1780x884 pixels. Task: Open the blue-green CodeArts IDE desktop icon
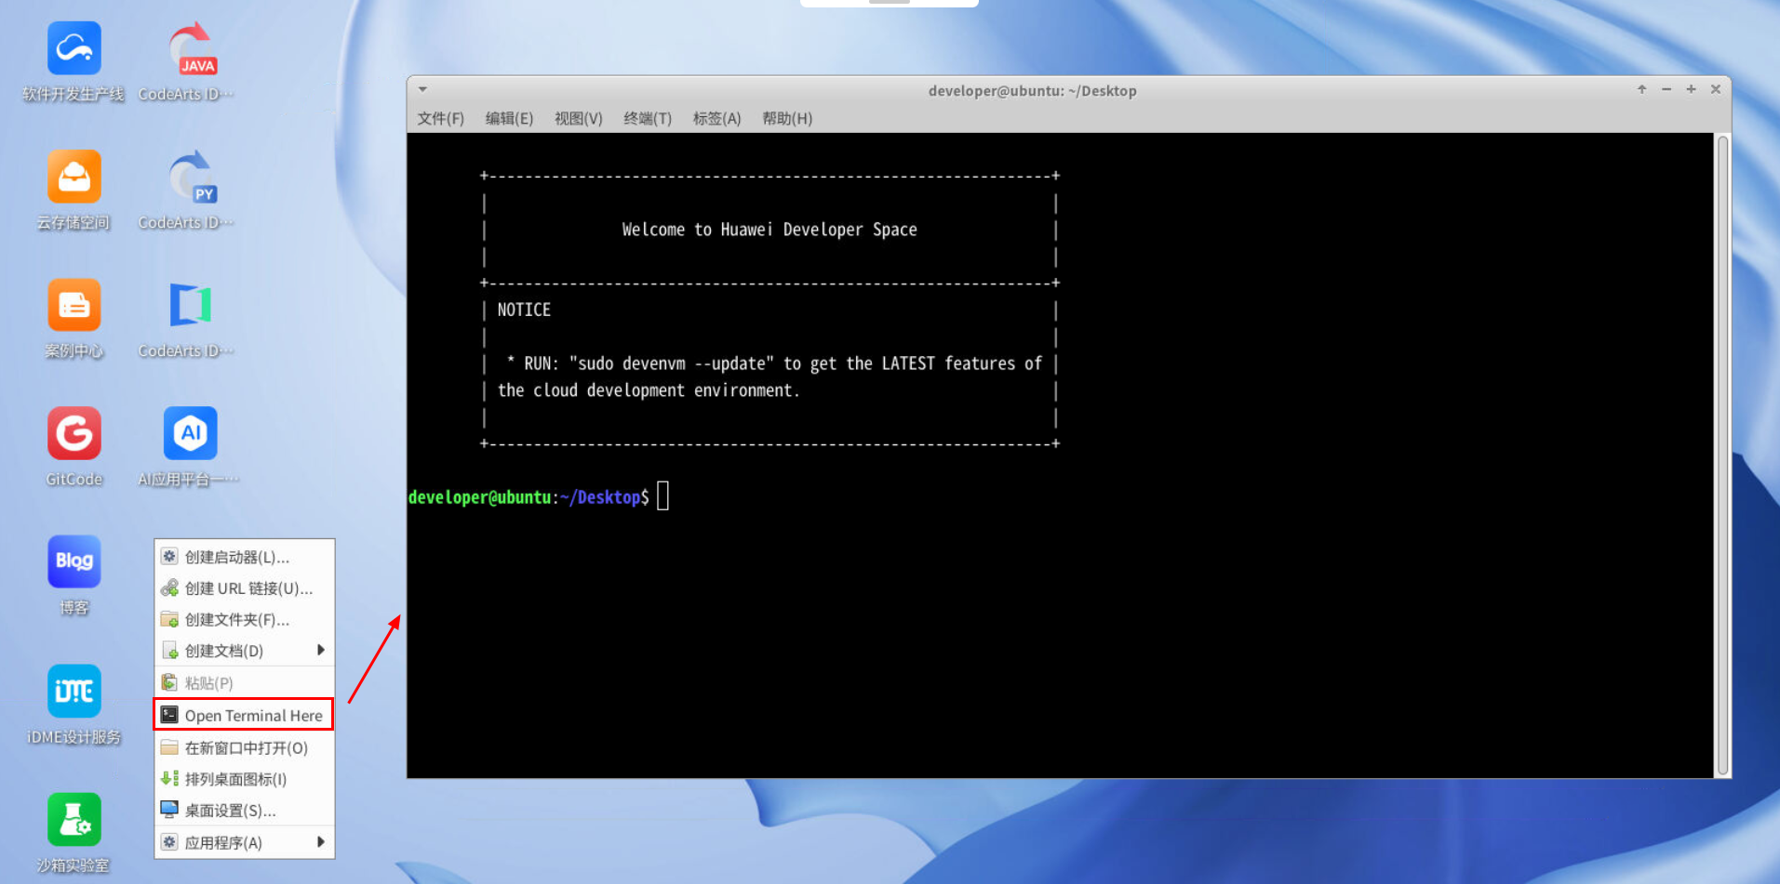(x=191, y=305)
